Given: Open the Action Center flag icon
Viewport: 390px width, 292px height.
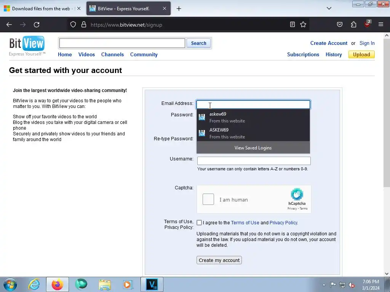Looking at the screenshot, I should 333,284.
